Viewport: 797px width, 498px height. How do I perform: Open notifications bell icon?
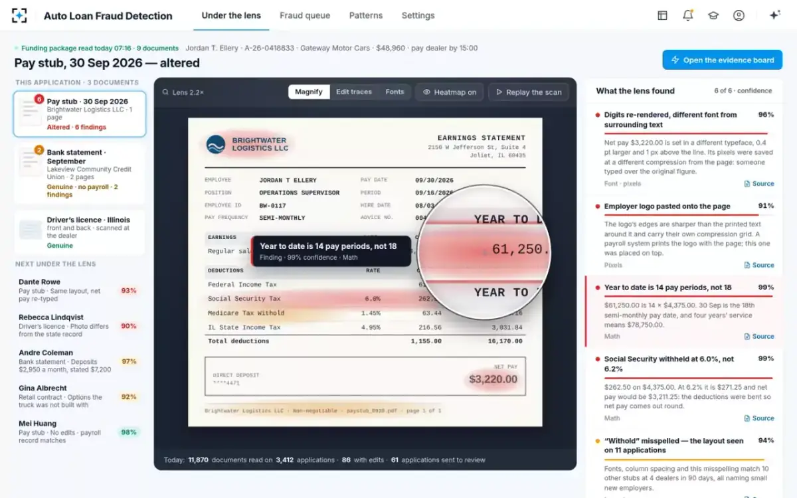(x=688, y=15)
